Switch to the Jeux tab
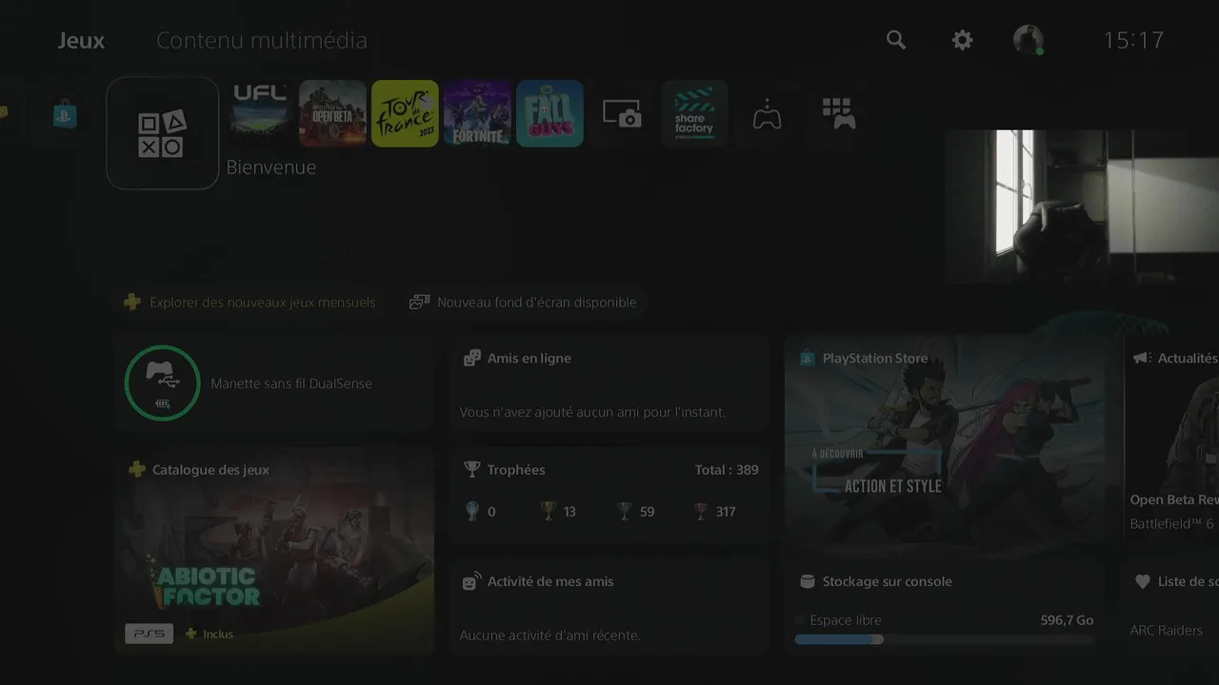The width and height of the screenshot is (1219, 685). coord(81,41)
